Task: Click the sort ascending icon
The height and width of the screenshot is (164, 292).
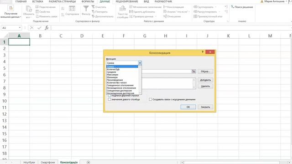Action: (x=63, y=9)
